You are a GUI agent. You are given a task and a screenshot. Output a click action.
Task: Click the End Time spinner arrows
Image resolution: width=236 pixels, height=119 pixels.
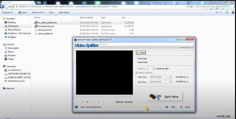click(x=171, y=82)
